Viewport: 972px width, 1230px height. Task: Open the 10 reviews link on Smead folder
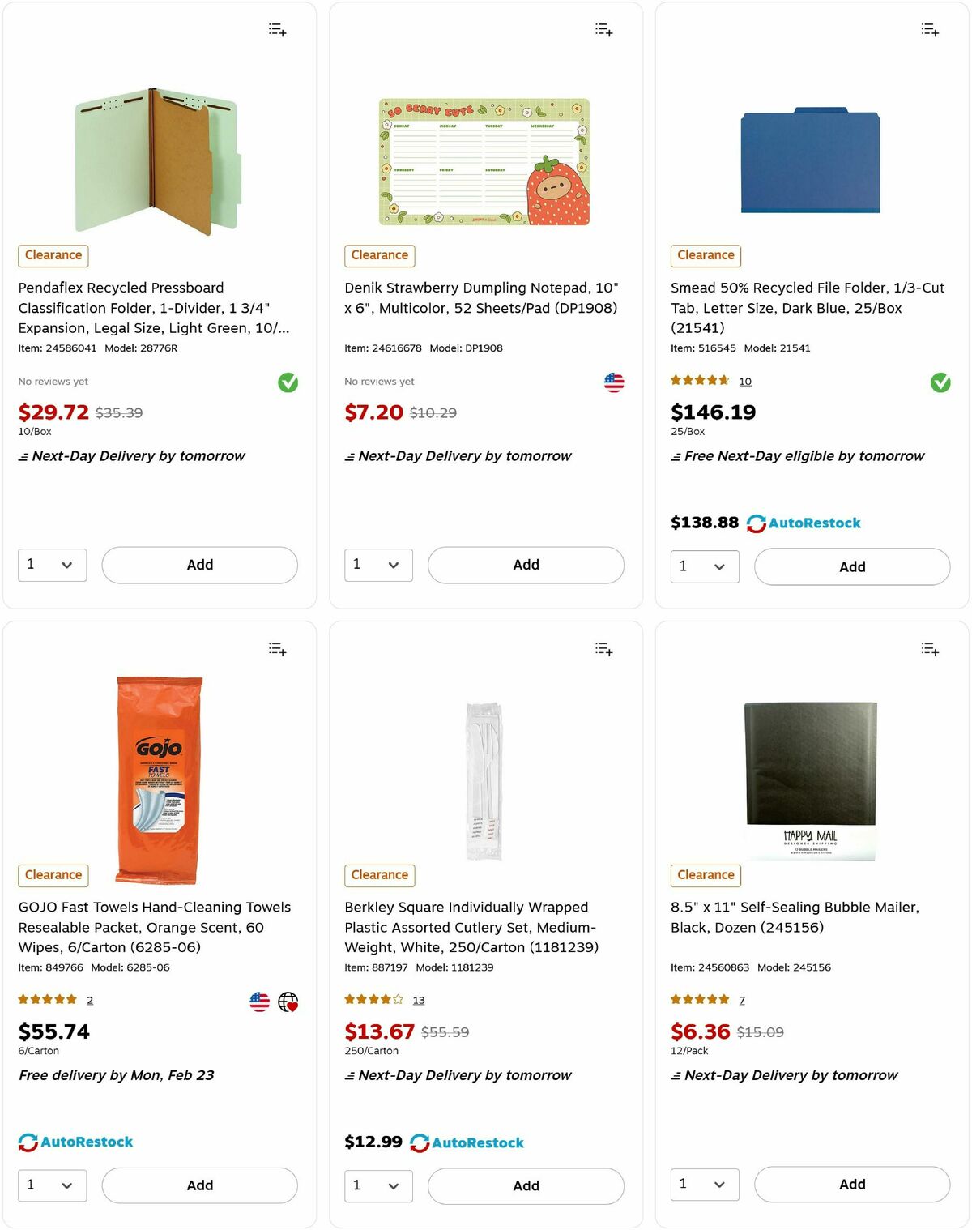point(744,381)
